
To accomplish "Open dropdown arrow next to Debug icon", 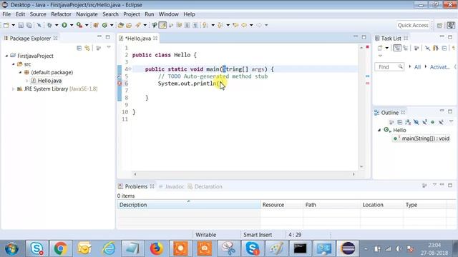I will click(x=57, y=26).
